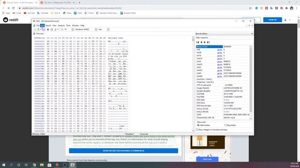The width and height of the screenshot is (300, 168).
Task: Open Microsoft Store from the taskbar
Action: click(x=49, y=165)
